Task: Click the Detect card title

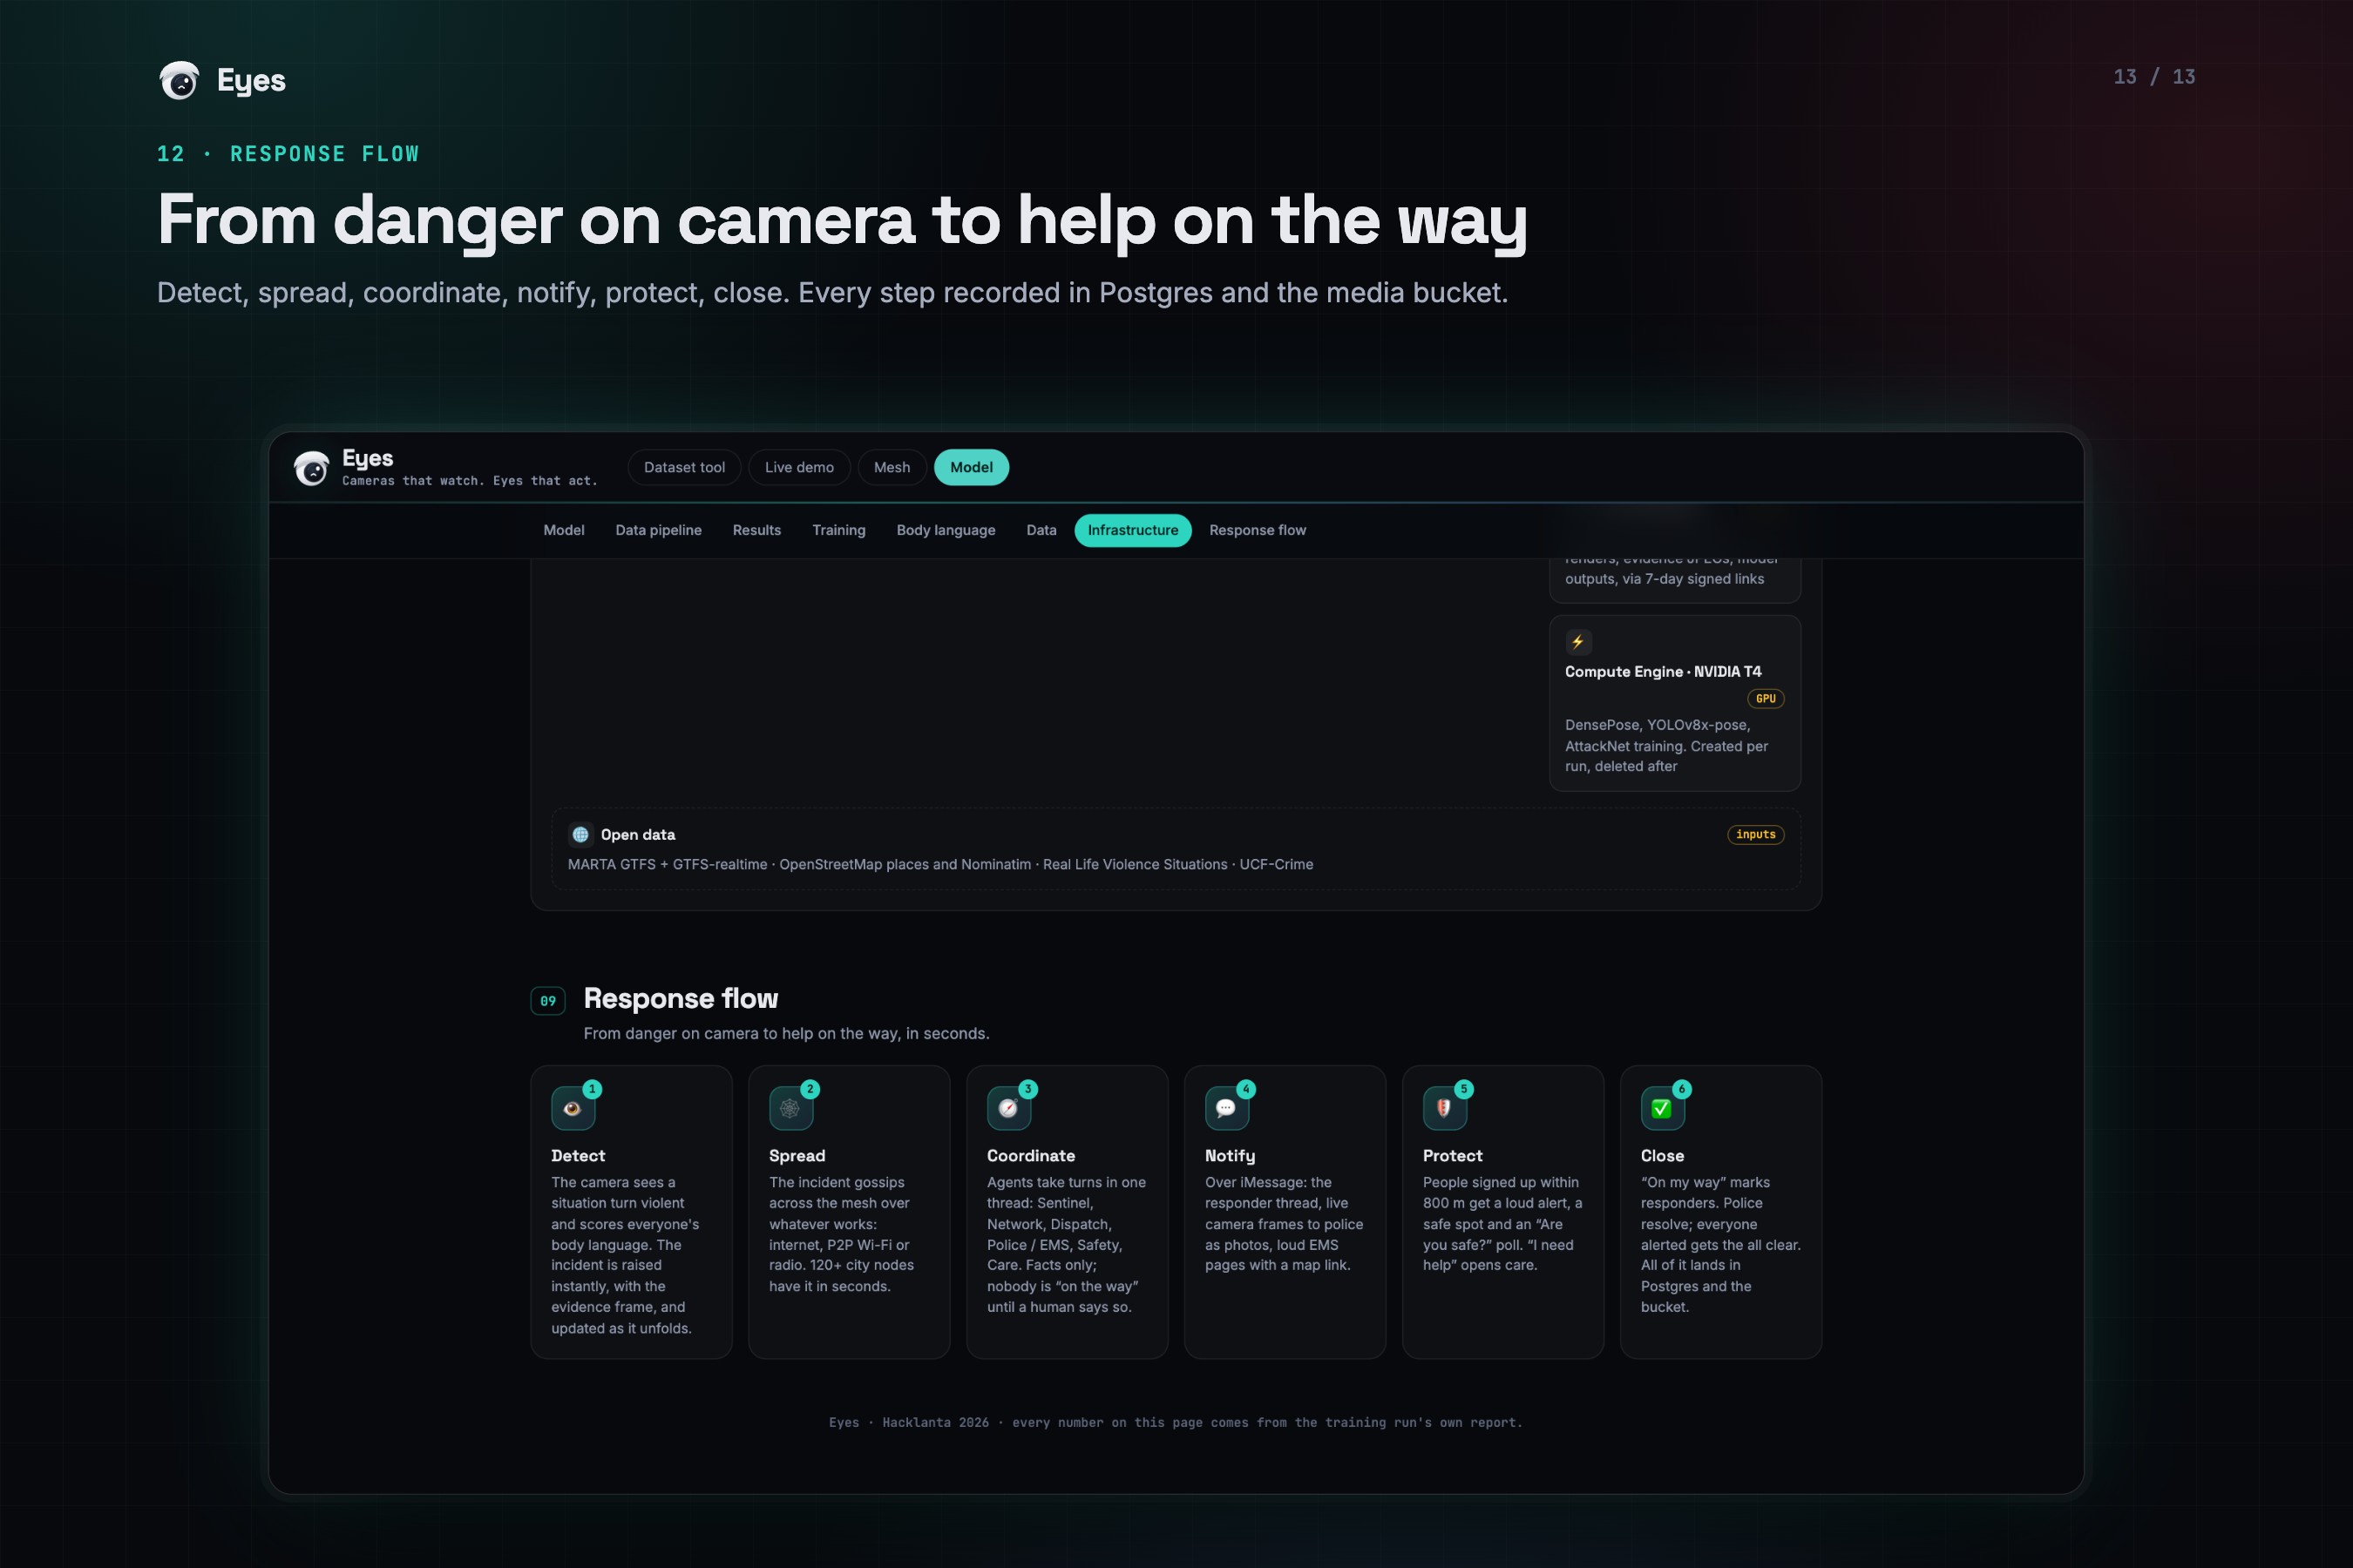Action: point(577,1156)
